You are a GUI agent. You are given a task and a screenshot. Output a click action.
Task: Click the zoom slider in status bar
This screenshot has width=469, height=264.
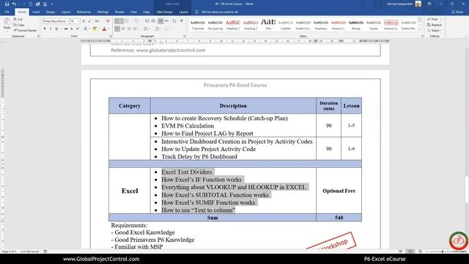point(443,252)
